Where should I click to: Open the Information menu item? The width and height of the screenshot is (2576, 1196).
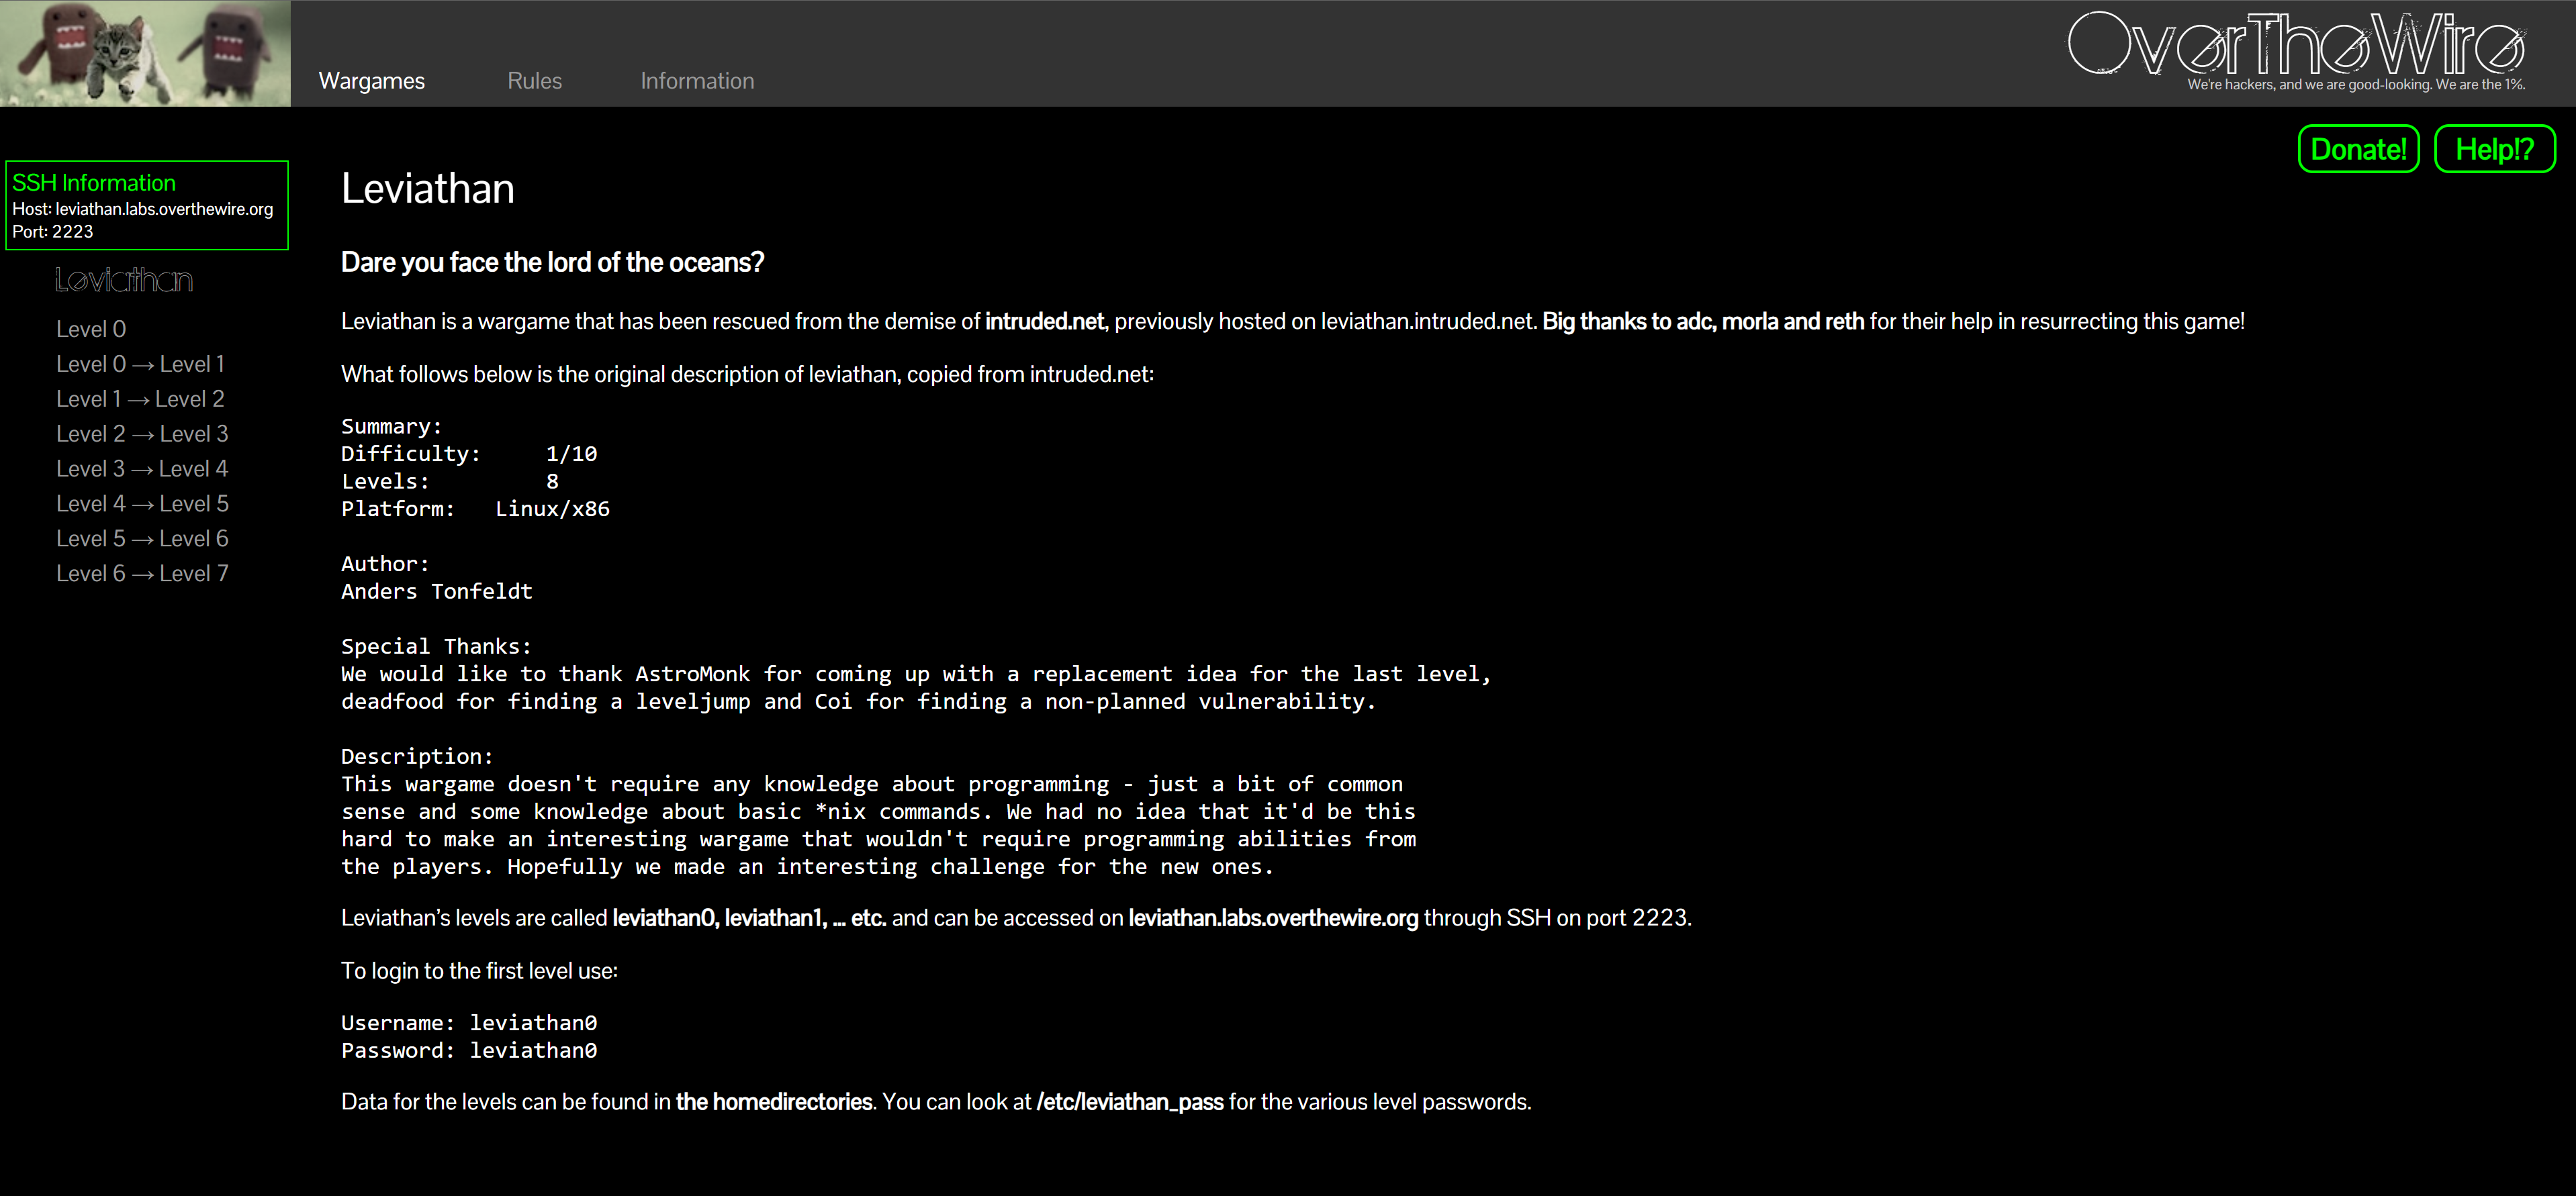pos(697,81)
